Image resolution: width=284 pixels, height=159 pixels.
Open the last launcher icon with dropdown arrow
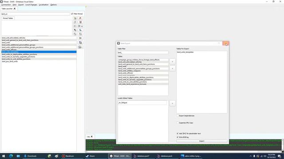point(80,47)
